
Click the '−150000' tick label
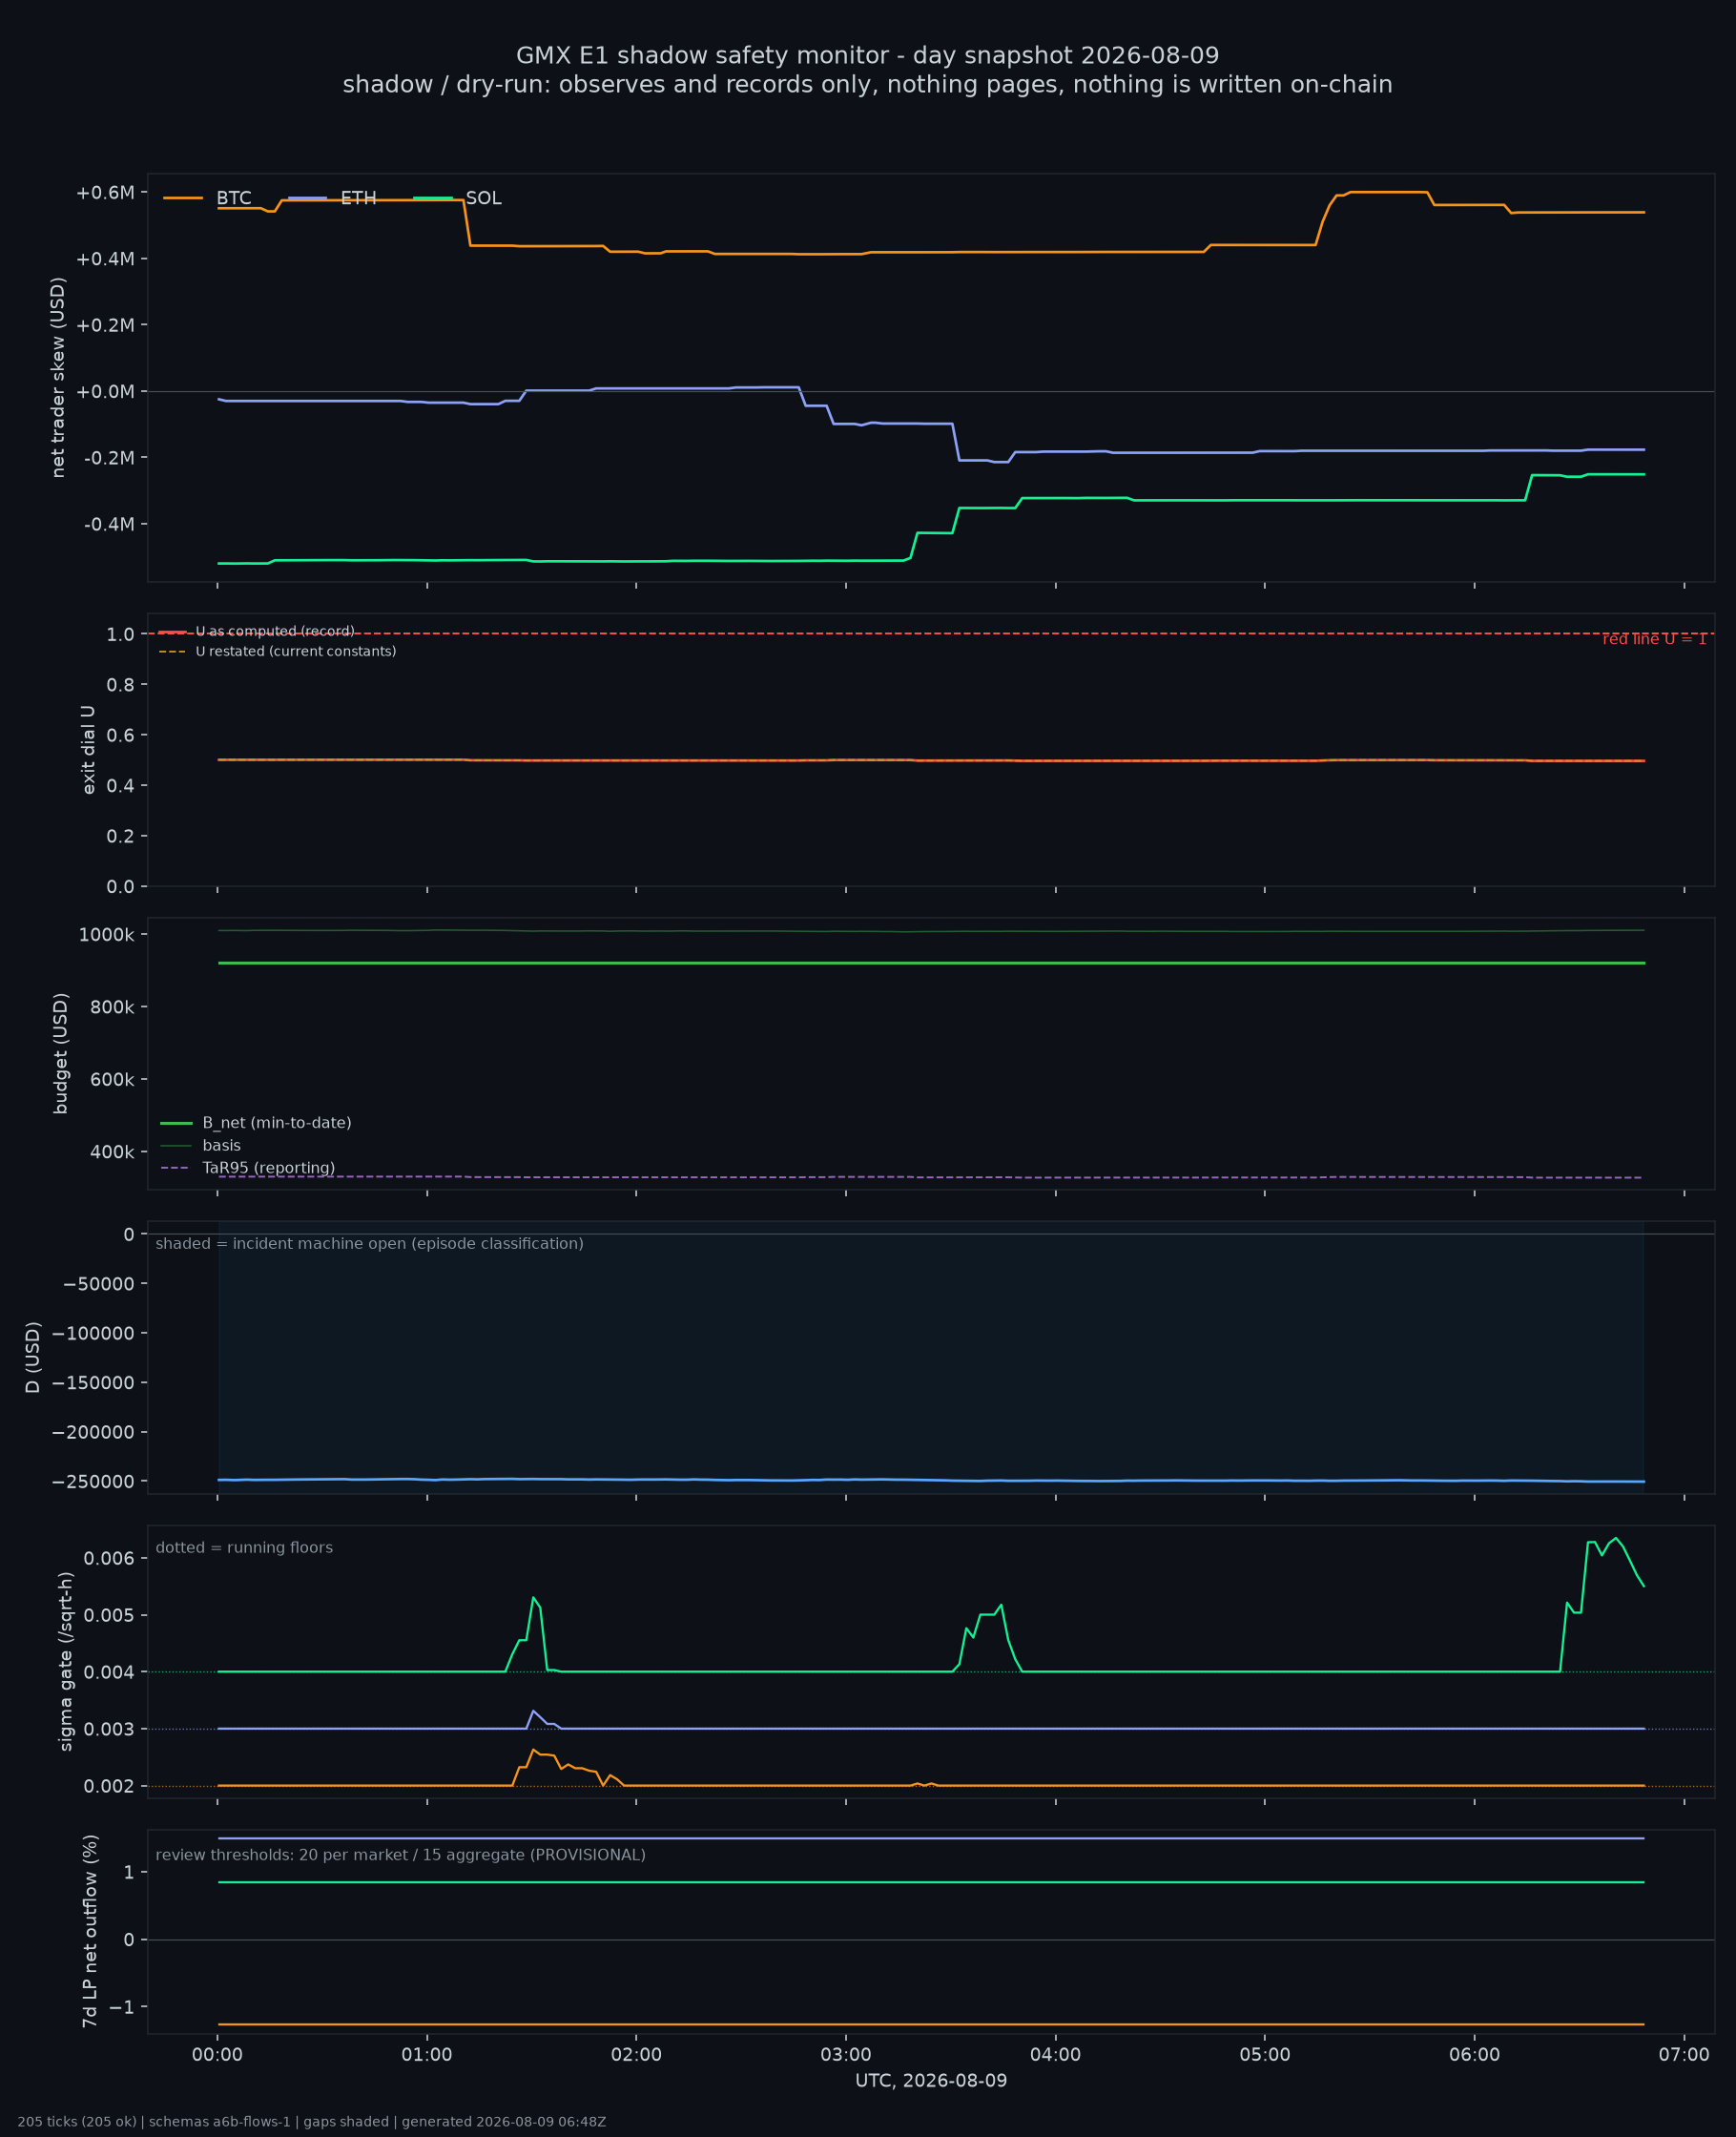point(93,1383)
